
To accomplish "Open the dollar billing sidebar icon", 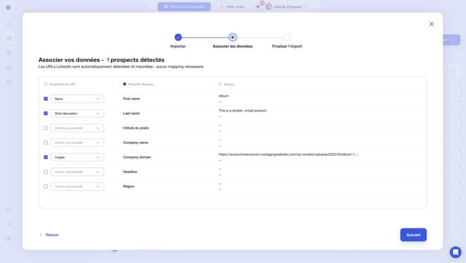I will 9,238.
